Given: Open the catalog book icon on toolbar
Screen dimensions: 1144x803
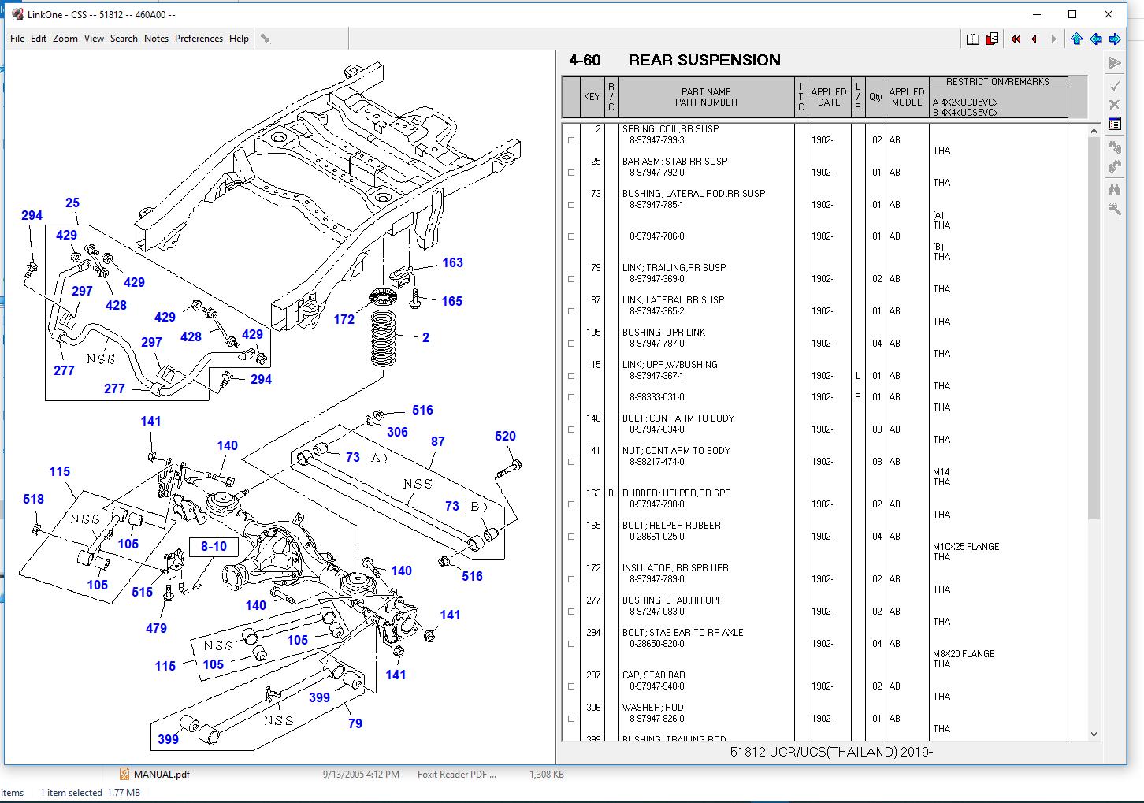Looking at the screenshot, I should pyautogui.click(x=972, y=38).
